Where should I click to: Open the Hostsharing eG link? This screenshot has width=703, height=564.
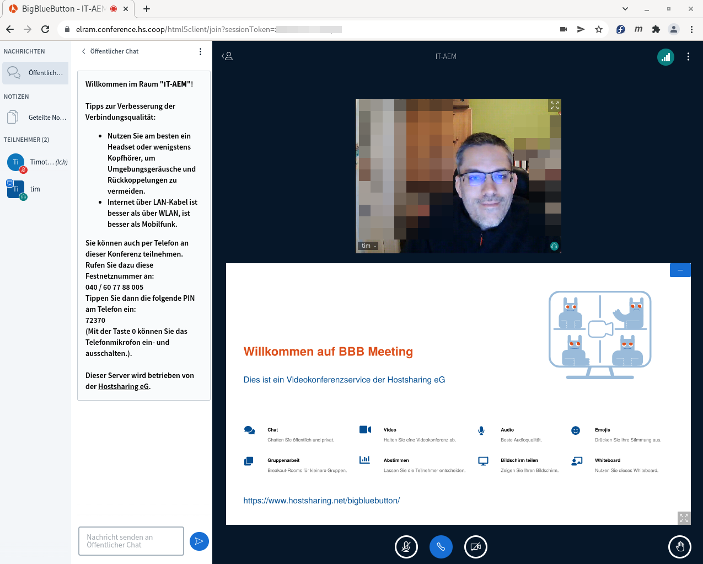click(x=123, y=387)
